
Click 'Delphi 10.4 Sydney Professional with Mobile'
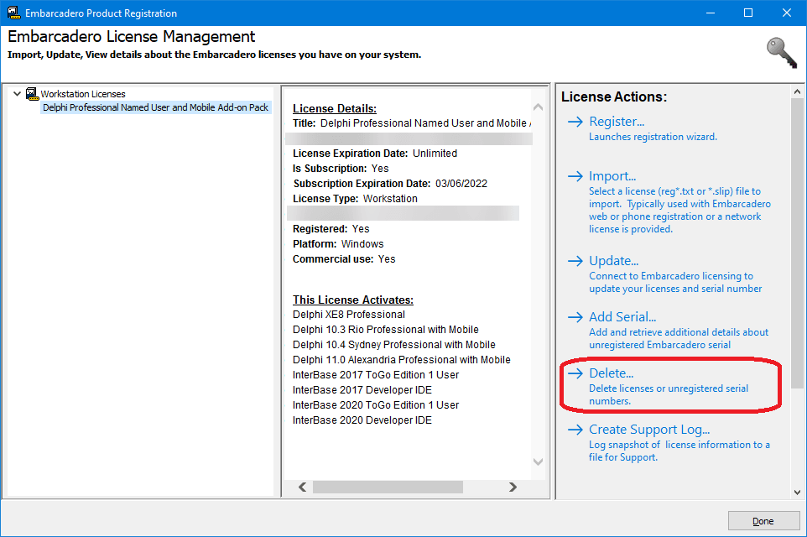pos(394,345)
